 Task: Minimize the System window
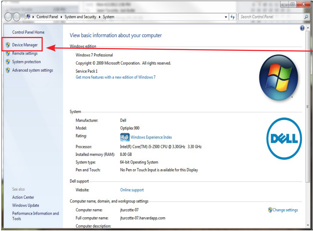tap(284, 4)
